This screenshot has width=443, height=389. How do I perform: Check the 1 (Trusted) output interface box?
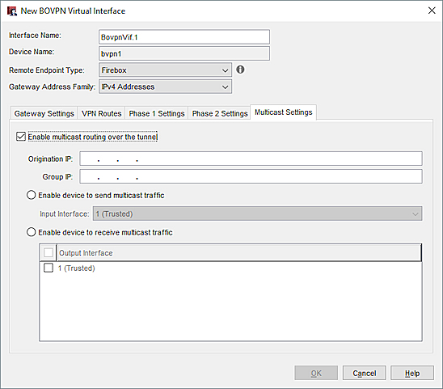(49, 268)
